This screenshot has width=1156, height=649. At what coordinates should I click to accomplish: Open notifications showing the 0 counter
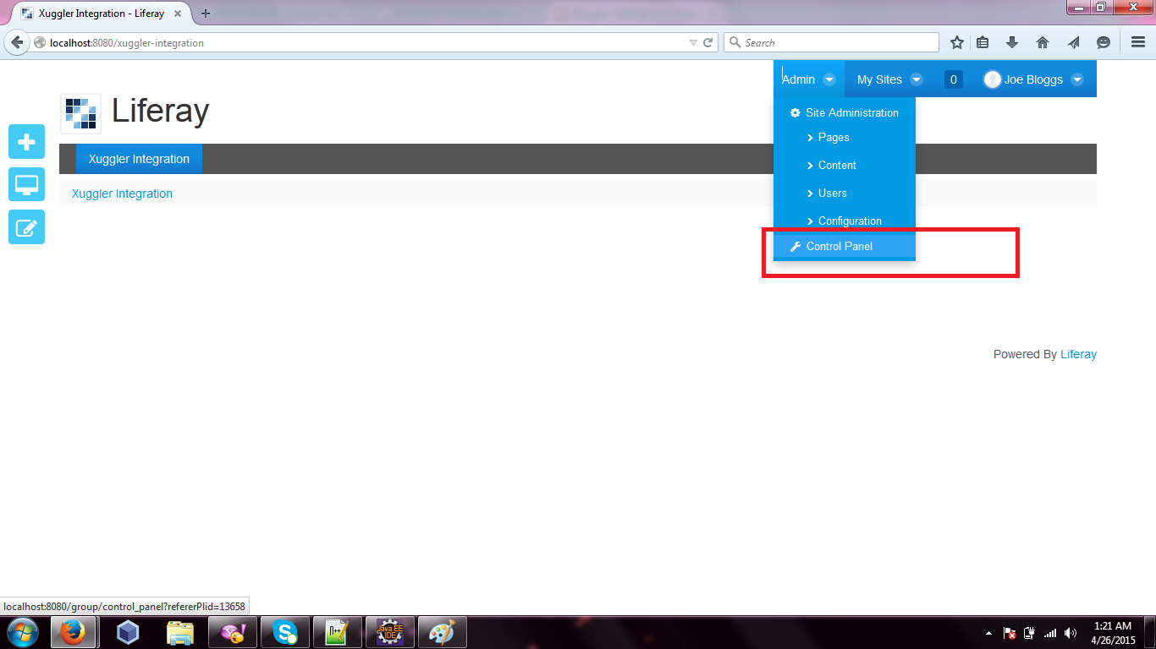(x=953, y=79)
